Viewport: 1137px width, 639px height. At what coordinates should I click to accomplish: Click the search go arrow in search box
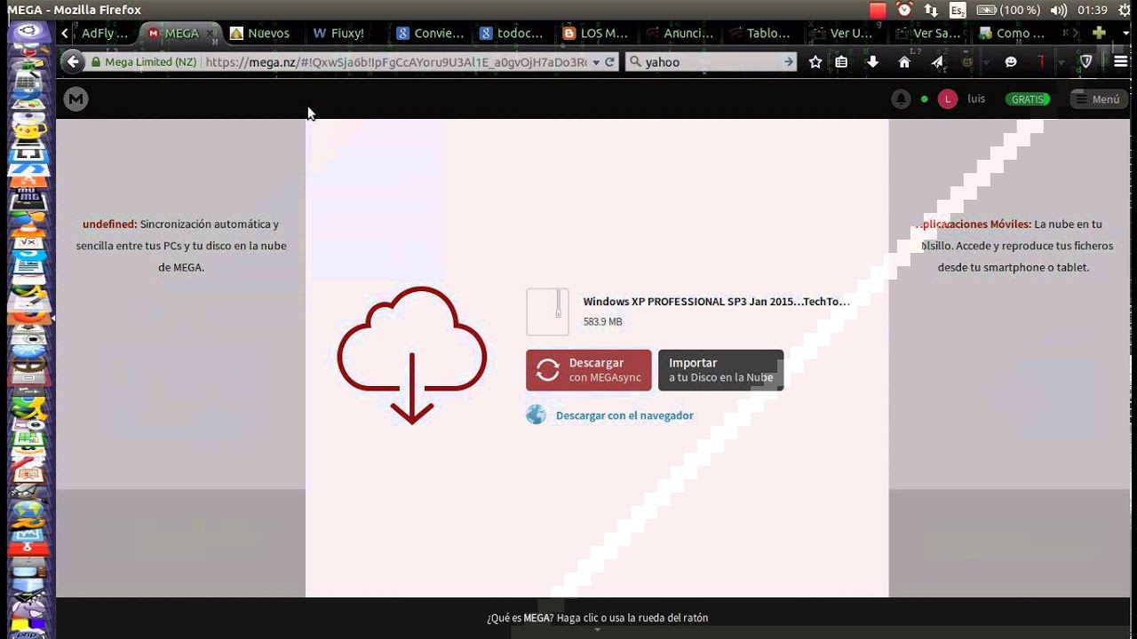coord(789,62)
